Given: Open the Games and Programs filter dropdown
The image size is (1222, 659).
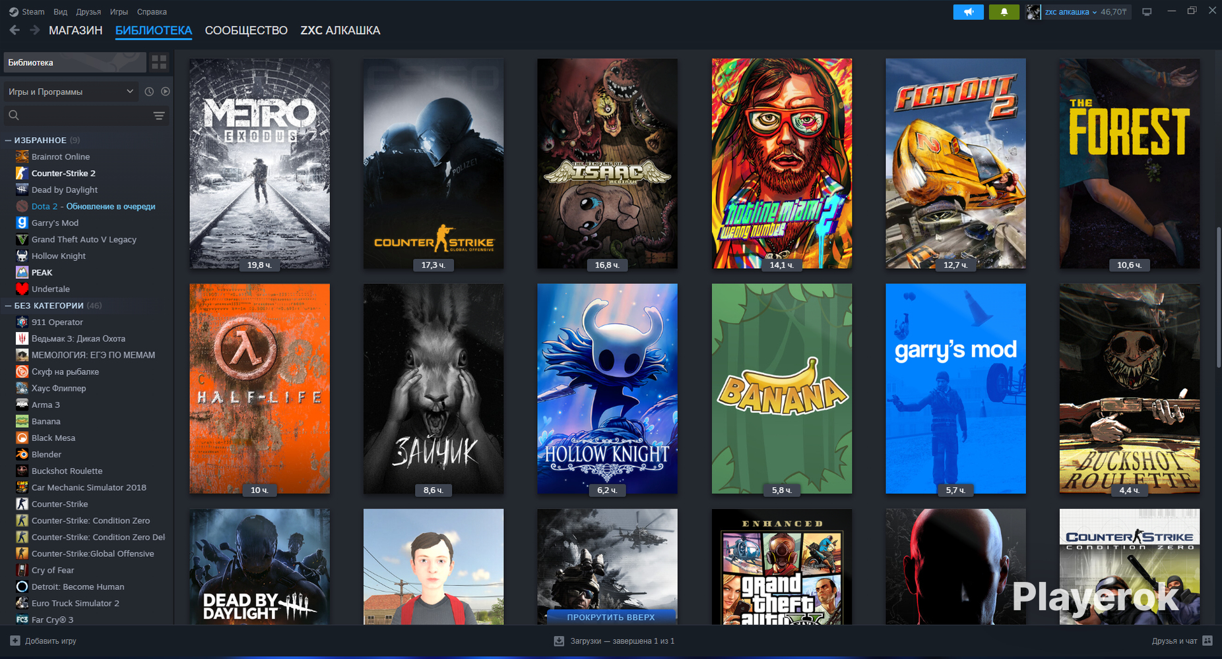Looking at the screenshot, I should pos(71,92).
